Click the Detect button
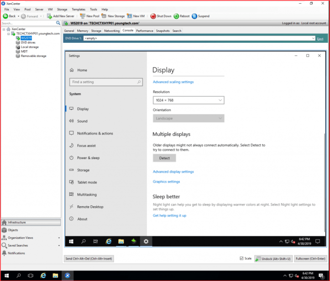Screen dimensions: 330x281 tap(164, 158)
